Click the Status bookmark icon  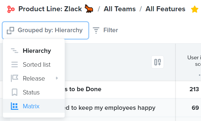14,92
